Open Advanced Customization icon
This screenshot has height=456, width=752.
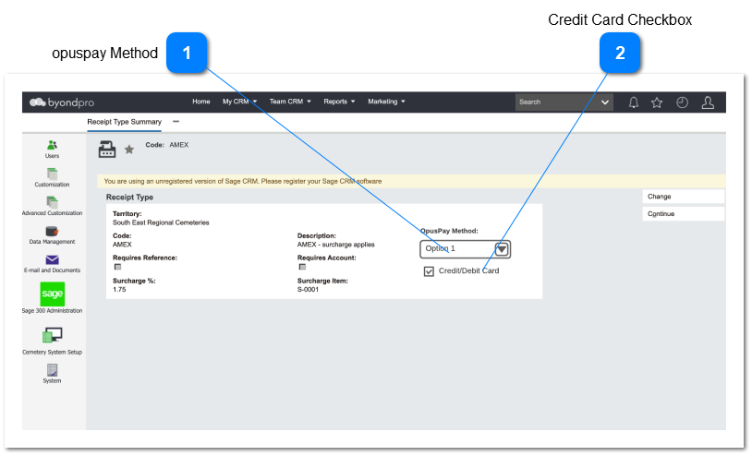point(53,202)
